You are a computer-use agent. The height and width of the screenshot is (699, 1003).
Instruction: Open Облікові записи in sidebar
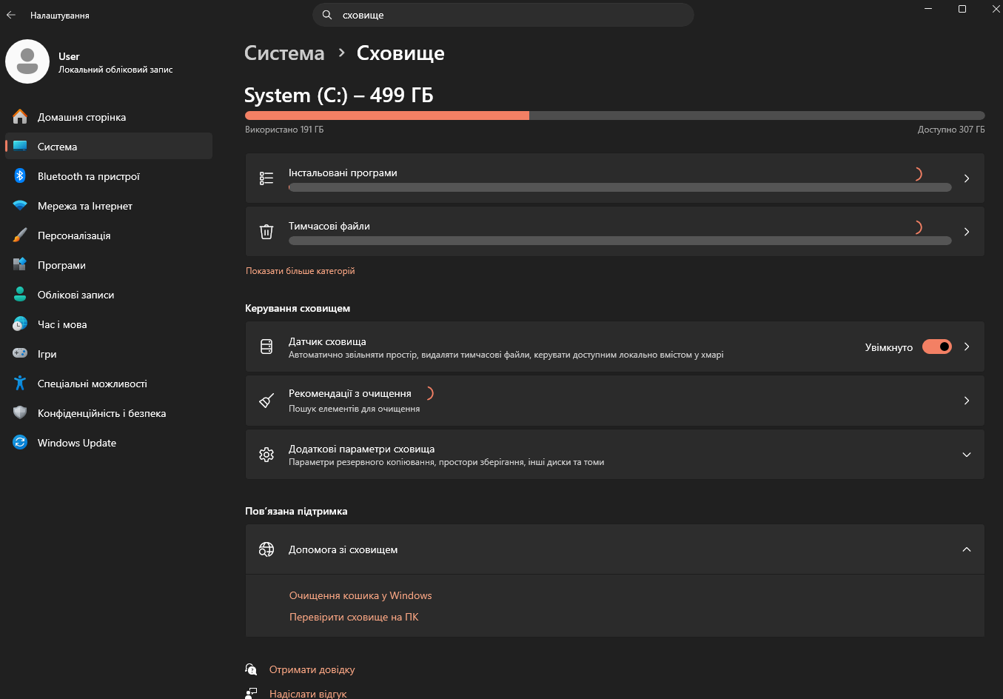(109, 295)
